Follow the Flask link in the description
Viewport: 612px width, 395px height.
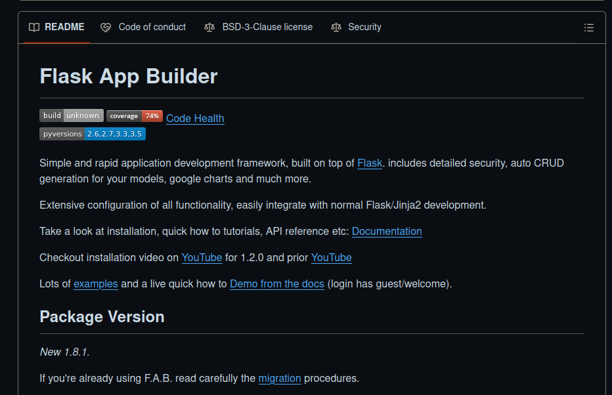coord(370,163)
